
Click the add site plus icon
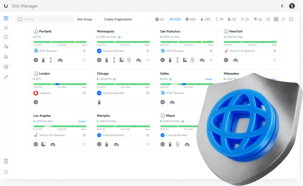click(x=268, y=19)
